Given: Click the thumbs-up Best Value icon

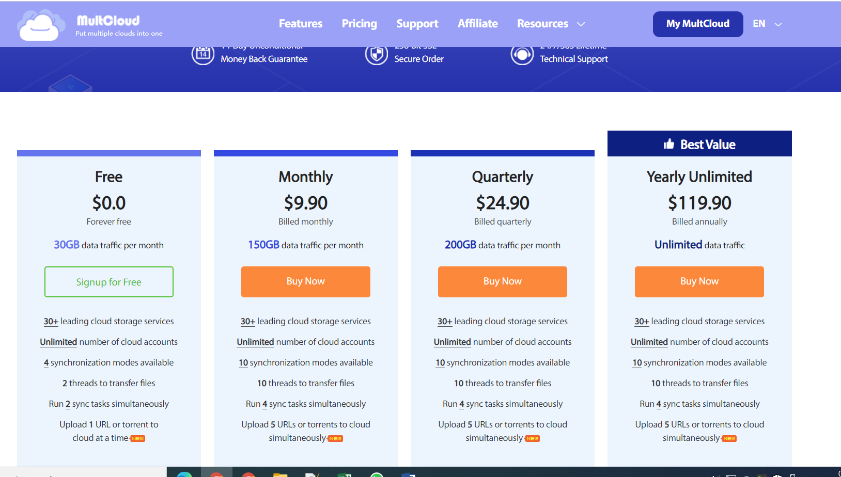Looking at the screenshot, I should [x=669, y=144].
